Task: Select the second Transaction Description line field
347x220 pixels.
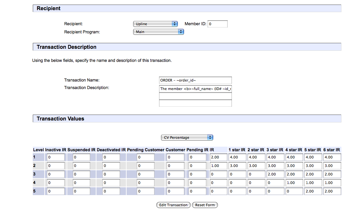Action: [x=195, y=96]
